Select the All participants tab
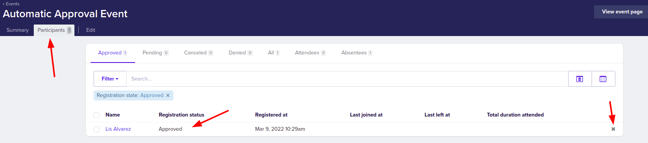The height and width of the screenshot is (143, 648). pos(274,53)
